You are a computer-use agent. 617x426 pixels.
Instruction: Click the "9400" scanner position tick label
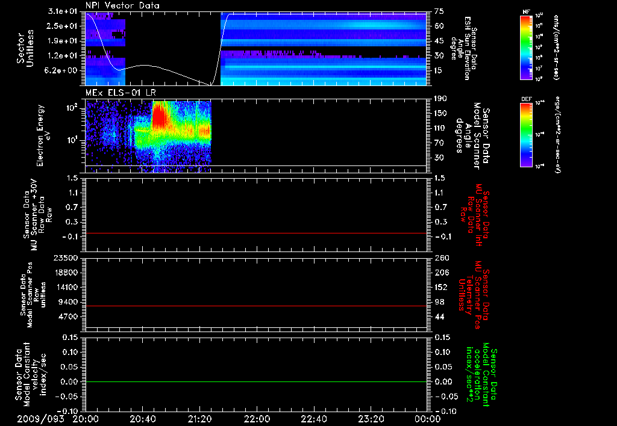pyautogui.click(x=69, y=302)
